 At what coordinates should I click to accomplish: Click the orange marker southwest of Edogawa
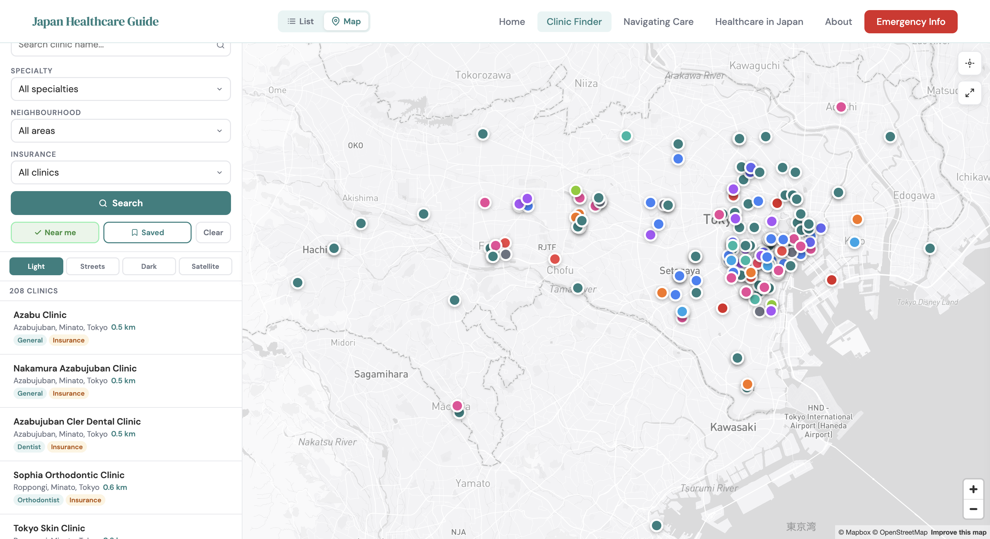(x=857, y=219)
